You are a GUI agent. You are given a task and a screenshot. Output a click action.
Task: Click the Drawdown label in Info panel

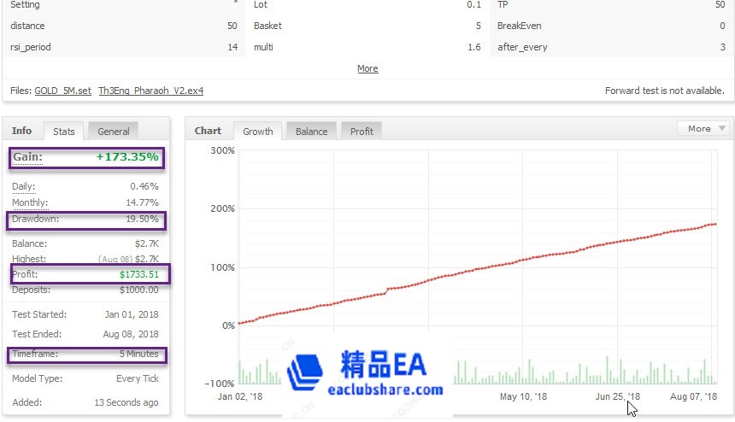pos(36,220)
